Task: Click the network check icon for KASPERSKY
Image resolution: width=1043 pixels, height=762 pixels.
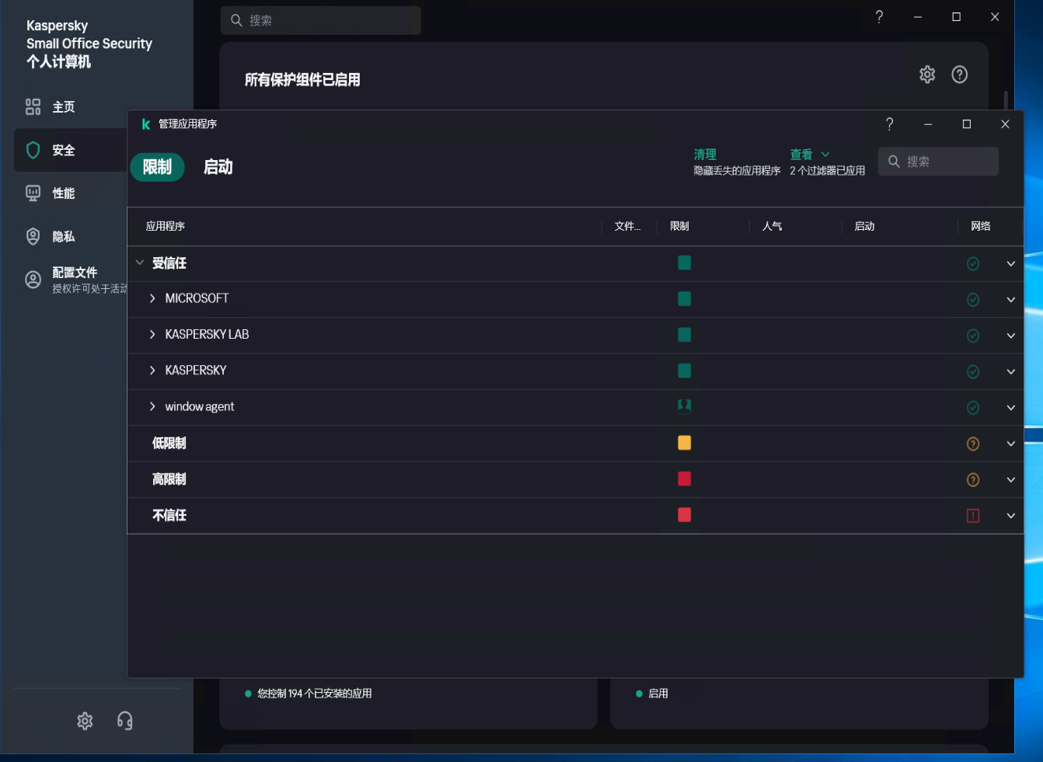Action: point(972,372)
